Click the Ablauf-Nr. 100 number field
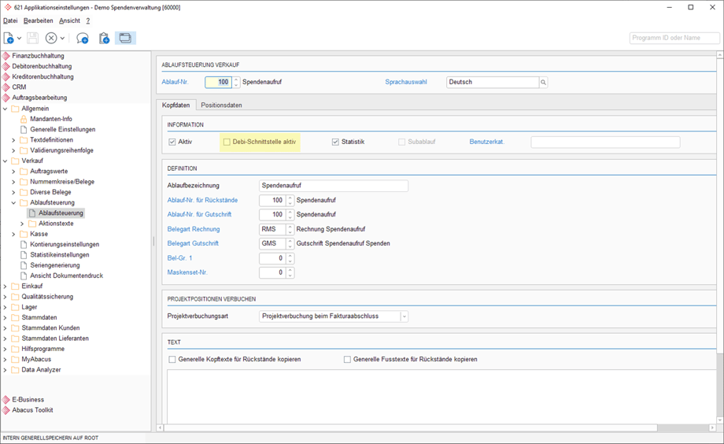This screenshot has width=724, height=444. [x=219, y=82]
